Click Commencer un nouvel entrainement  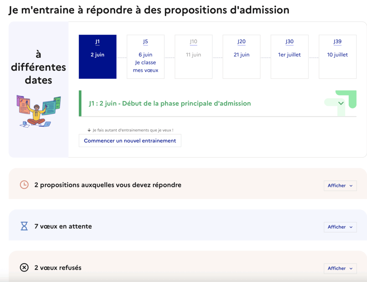tap(130, 141)
